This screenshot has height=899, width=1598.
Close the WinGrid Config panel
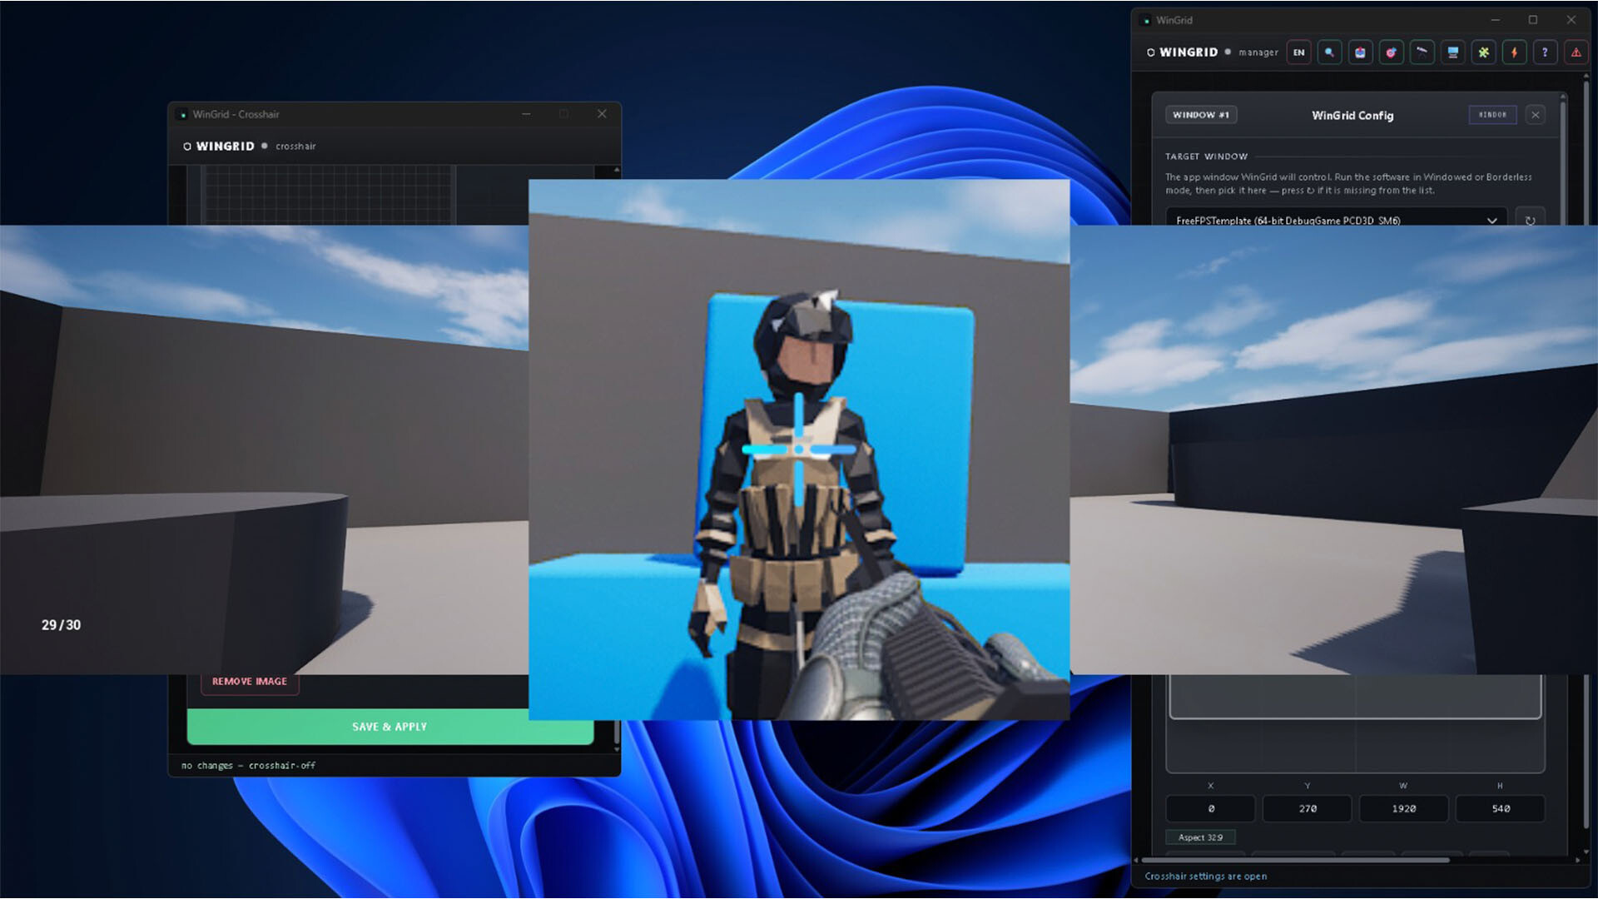click(x=1536, y=115)
